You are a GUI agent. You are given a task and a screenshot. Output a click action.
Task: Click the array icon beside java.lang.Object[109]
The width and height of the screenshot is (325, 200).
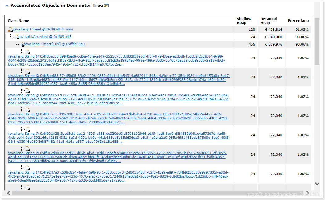[22, 44]
